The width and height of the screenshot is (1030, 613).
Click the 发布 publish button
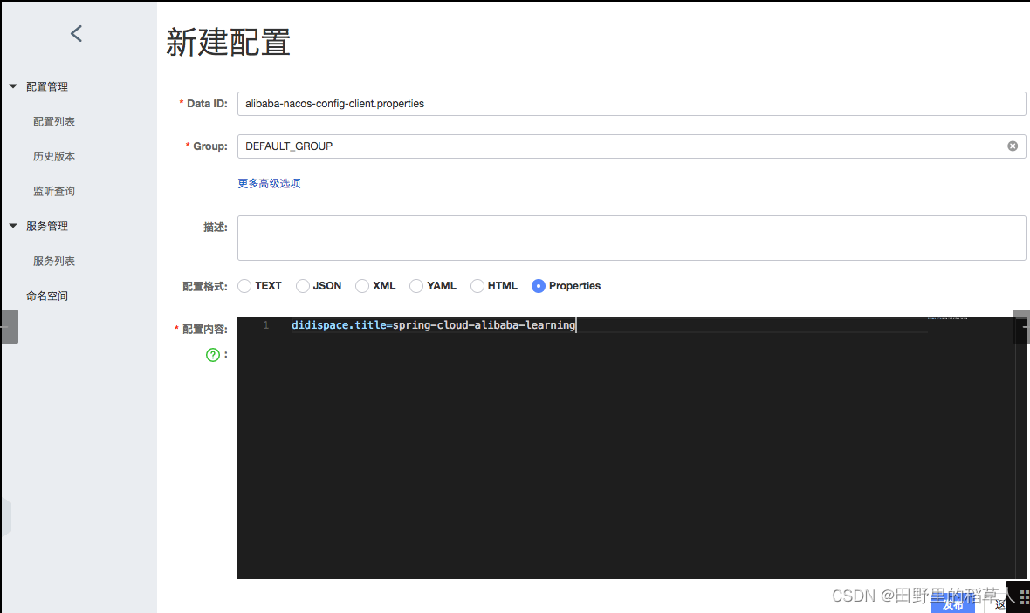click(x=952, y=605)
